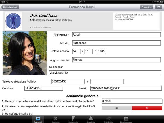Screen dimensions: 164x123
Task: Switch to the Trattamento tooth tab
Action: [73, 119]
